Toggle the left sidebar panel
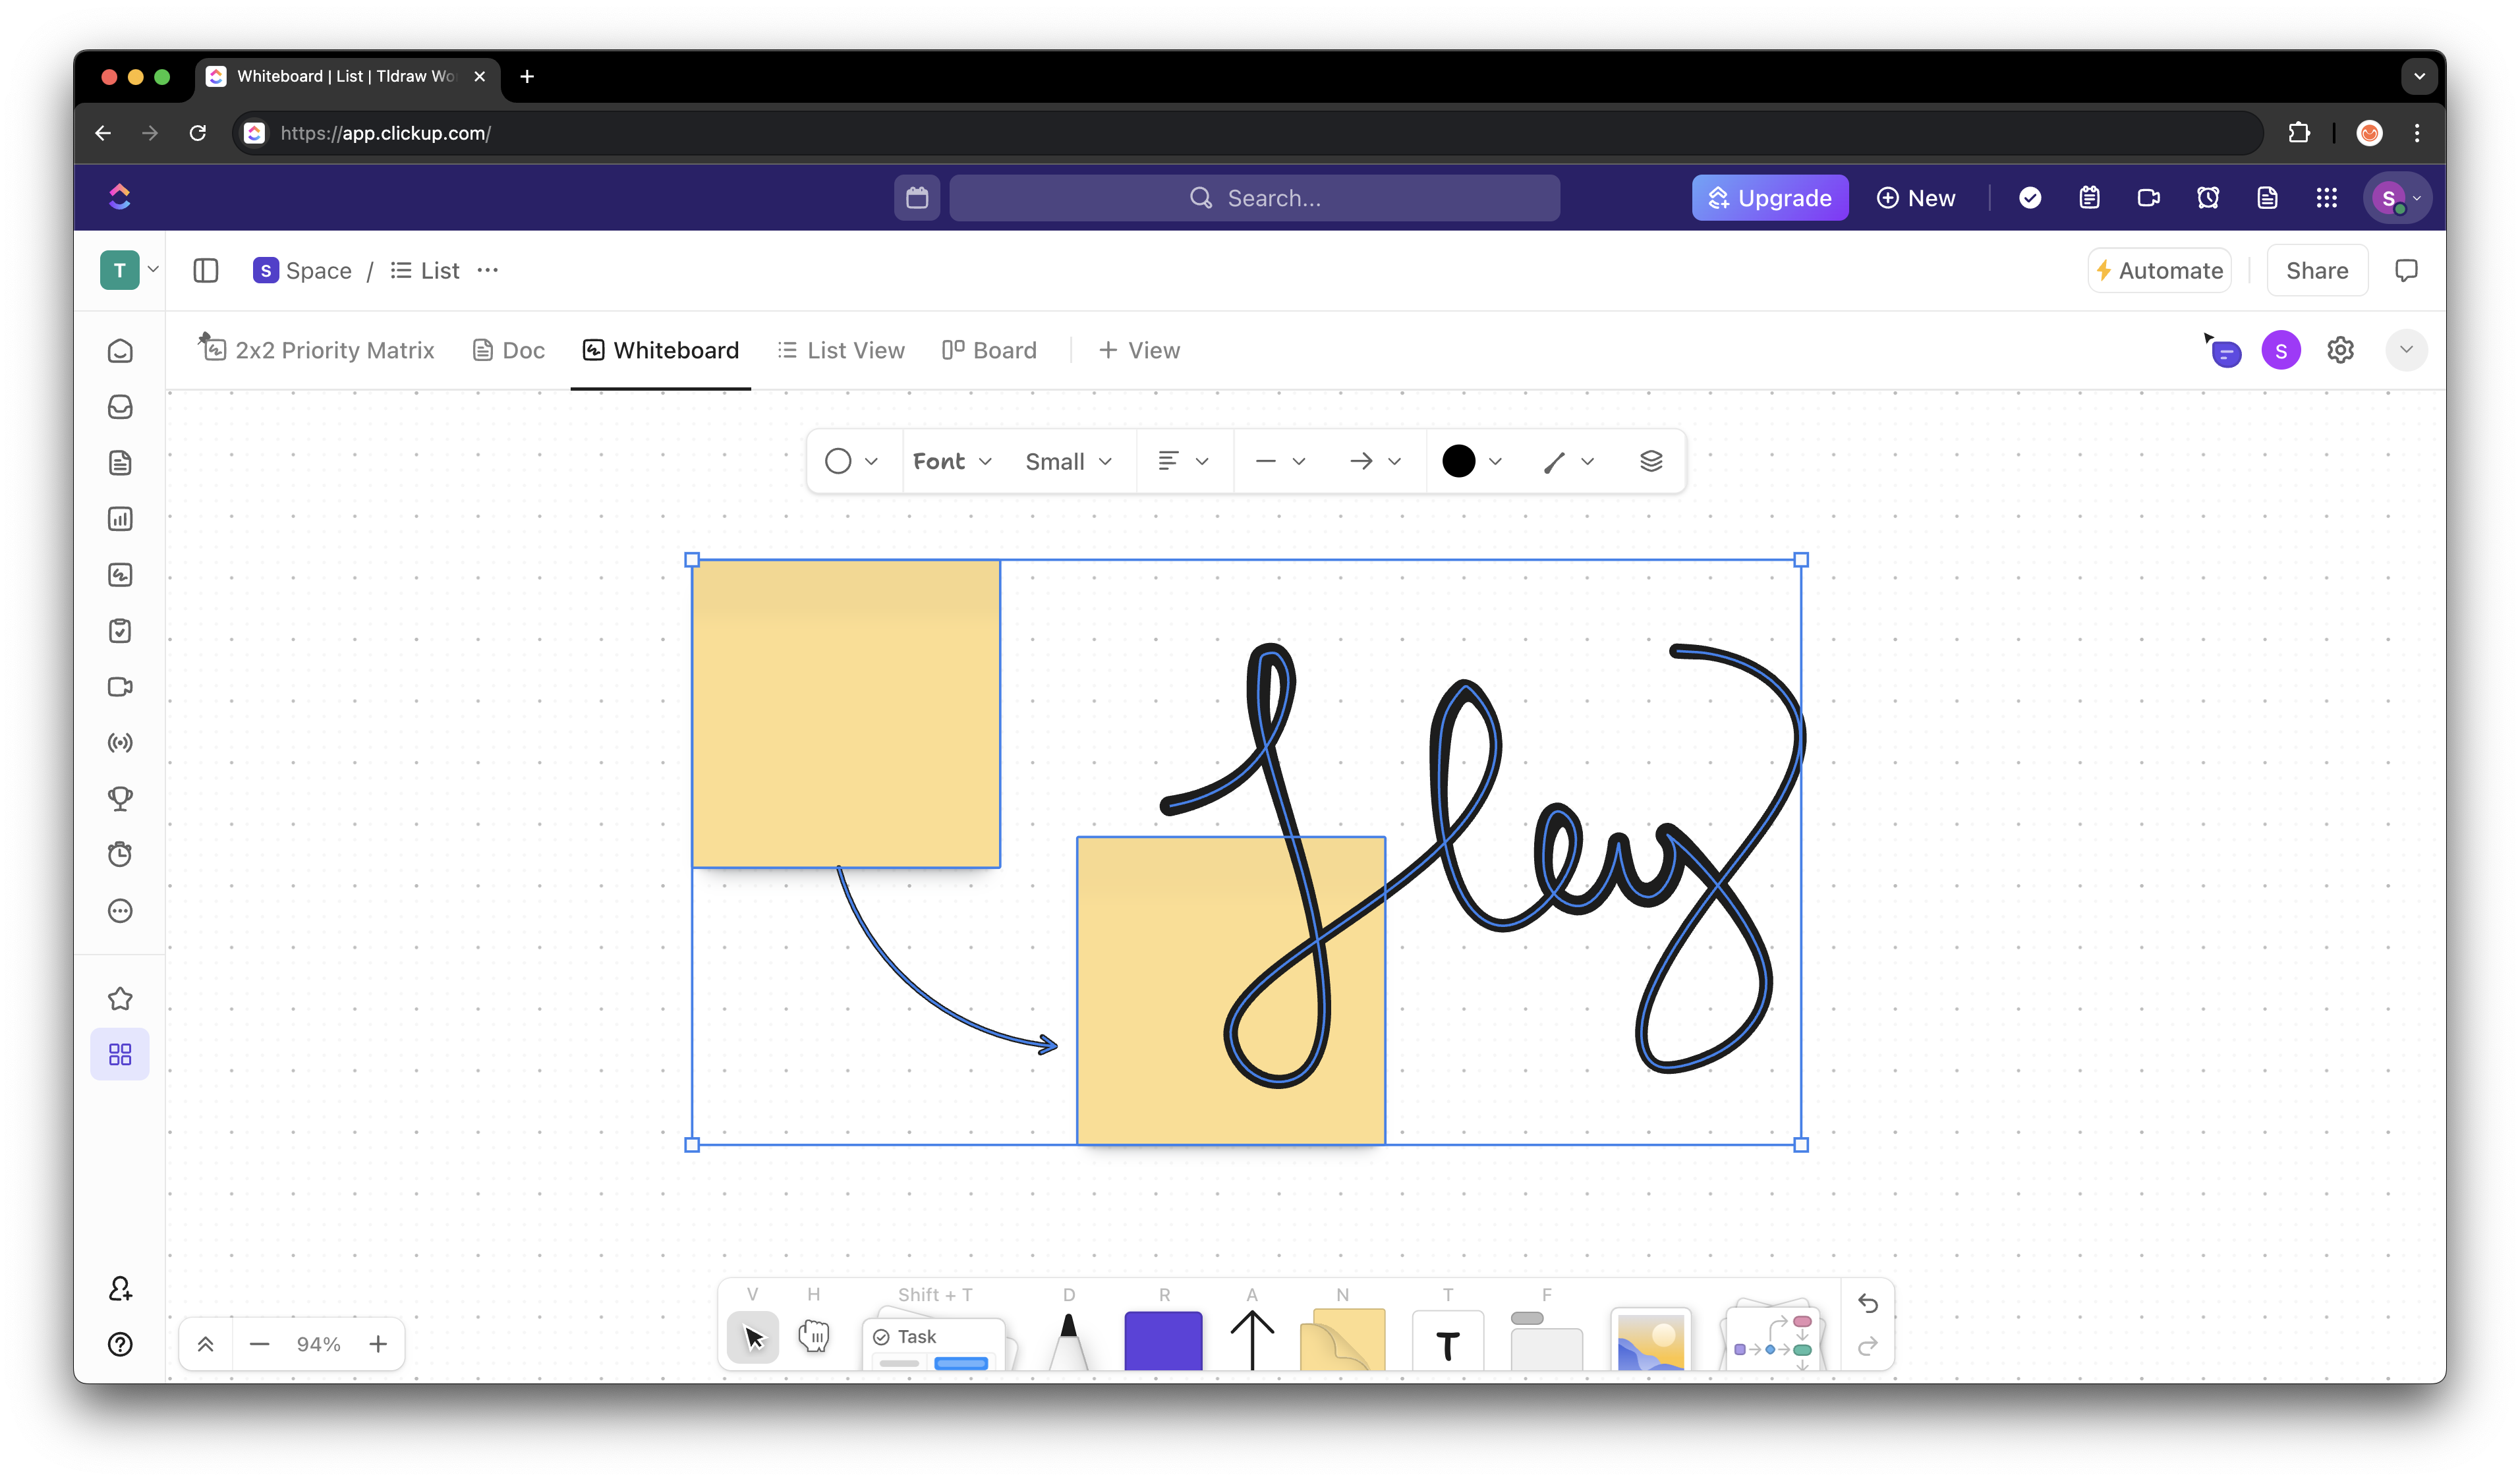 pos(206,271)
